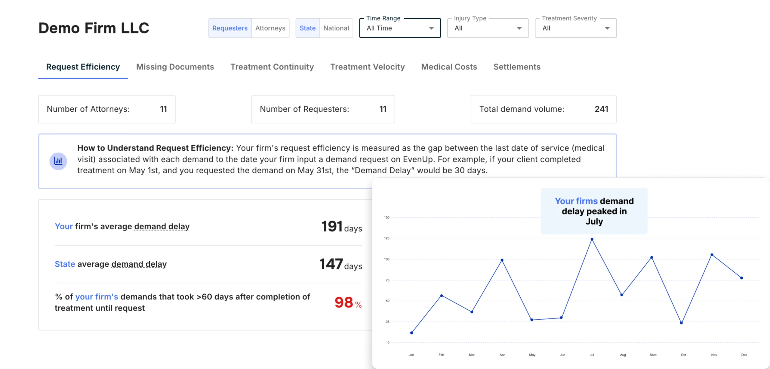Switch to the Settlements tab

pos(517,67)
